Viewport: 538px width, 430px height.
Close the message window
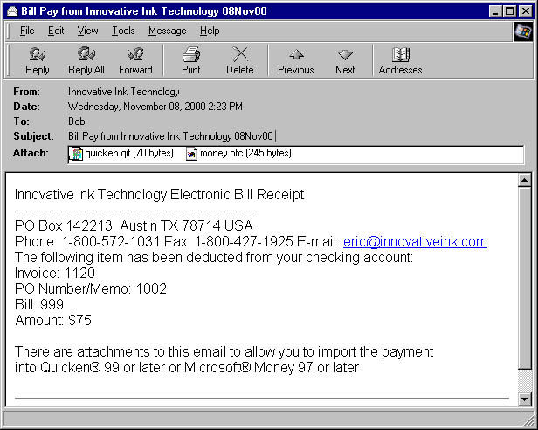point(525,11)
